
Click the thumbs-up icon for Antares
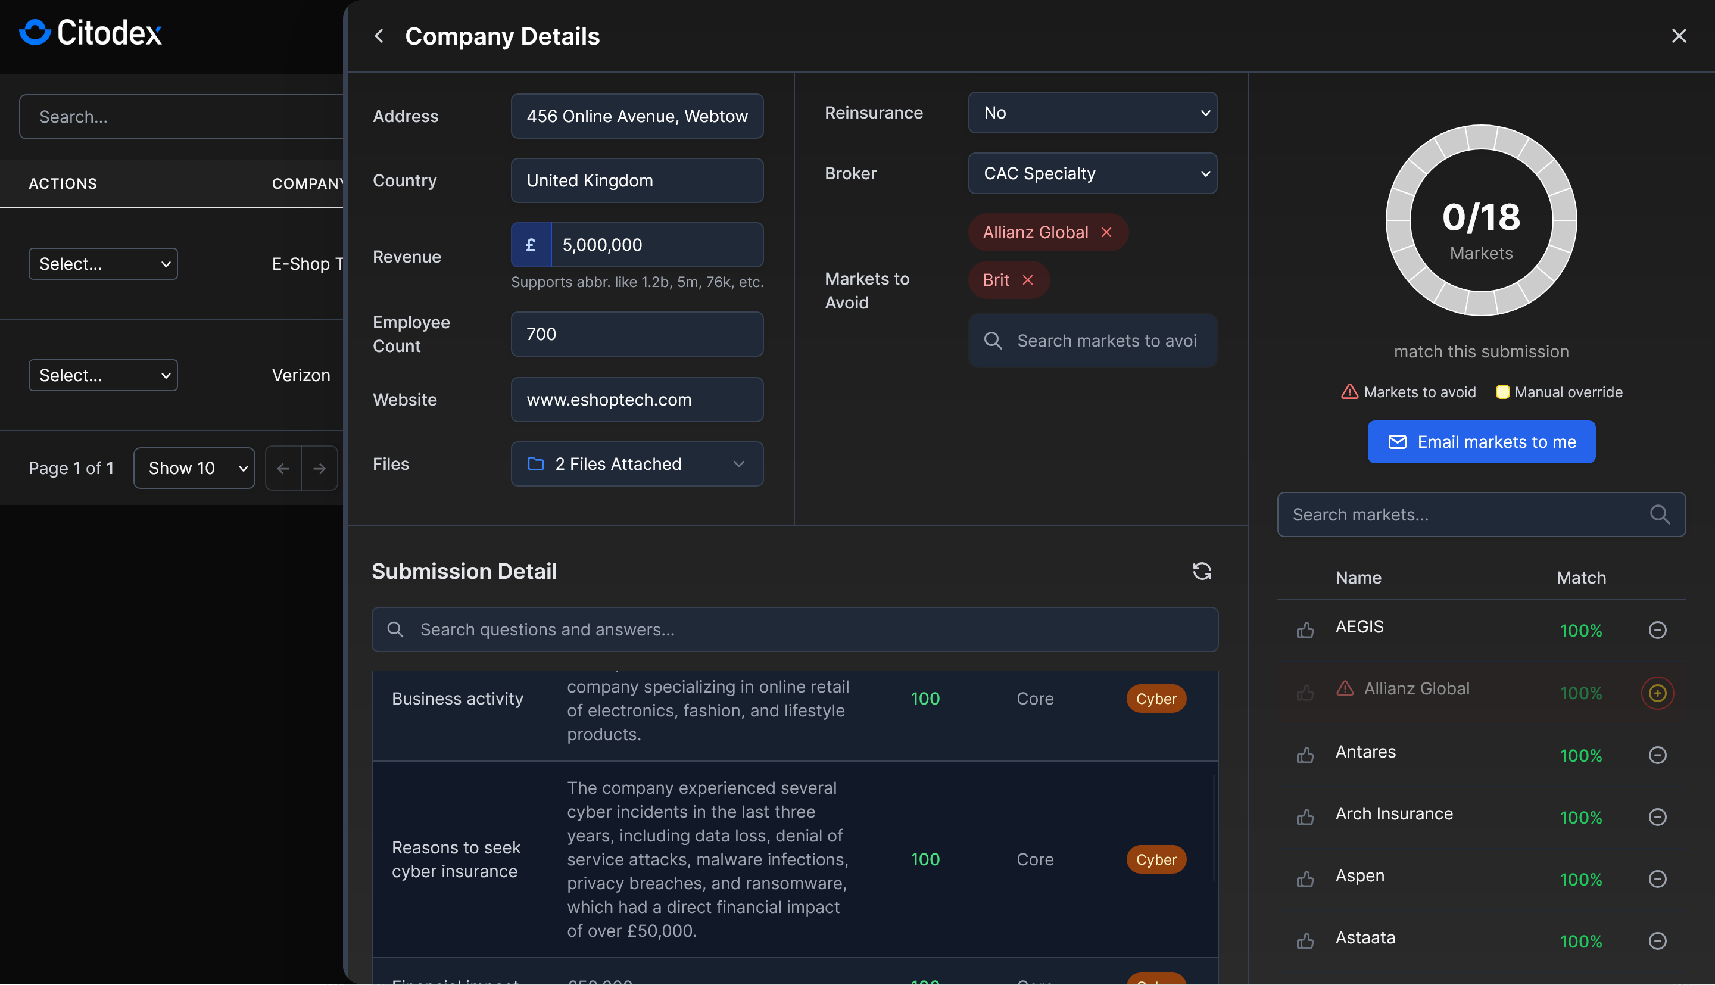(1305, 755)
